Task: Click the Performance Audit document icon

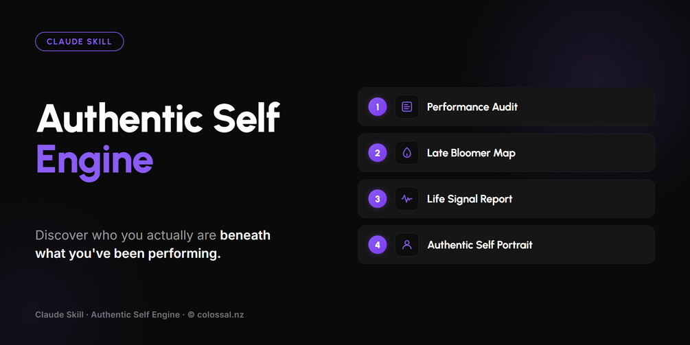Action: pos(406,107)
